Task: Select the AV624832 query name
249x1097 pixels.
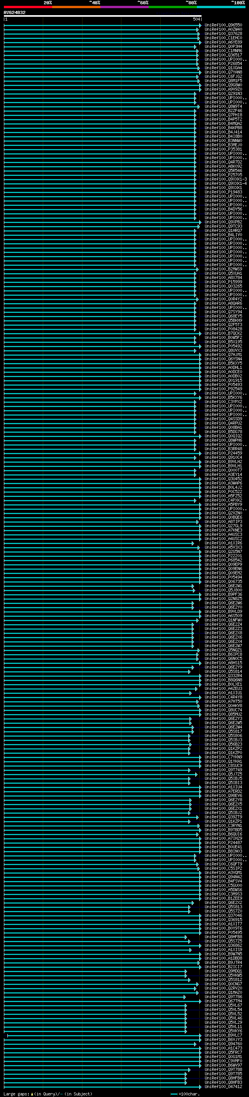Action: (14, 13)
